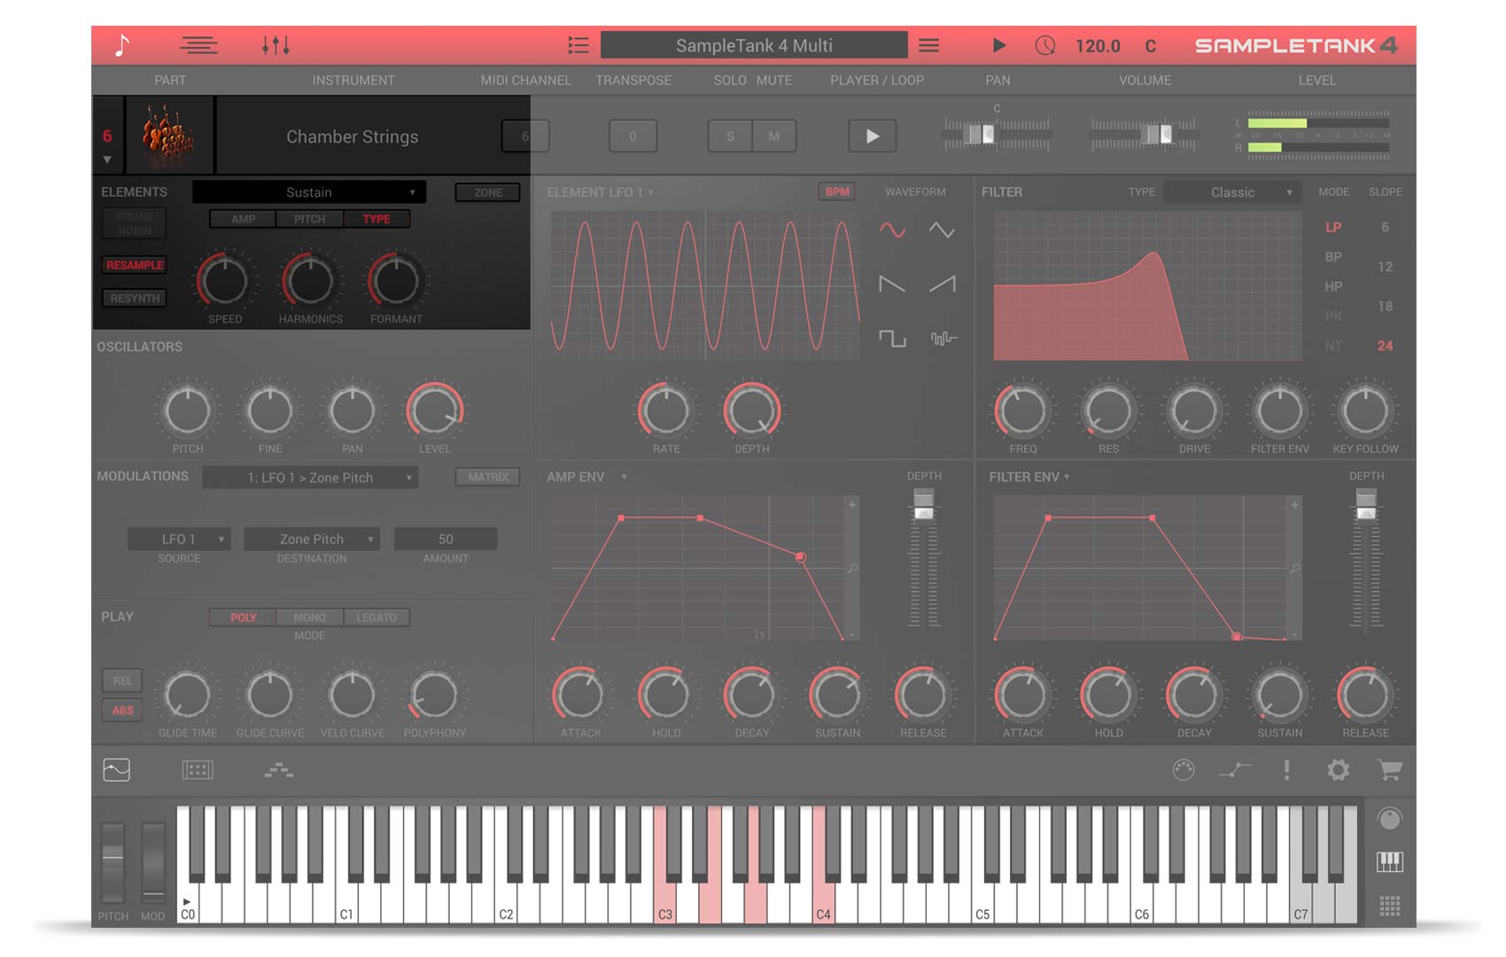Open the Zone Pitch destination dropdown

click(312, 539)
